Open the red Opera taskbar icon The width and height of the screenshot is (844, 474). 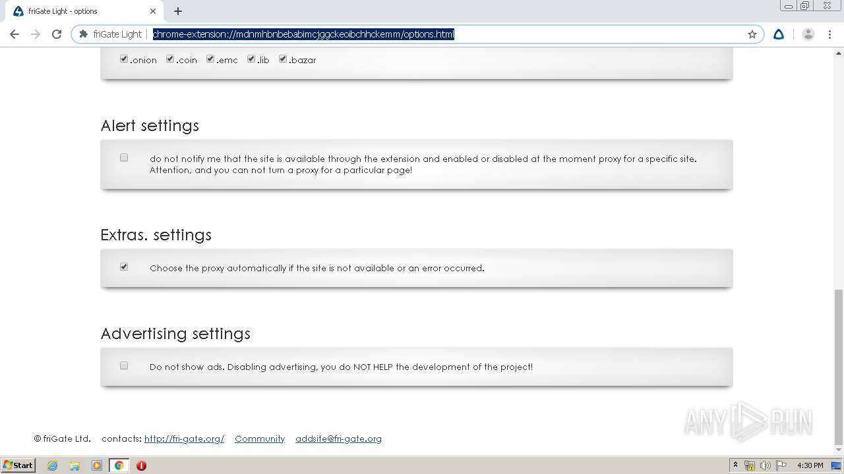pos(141,465)
